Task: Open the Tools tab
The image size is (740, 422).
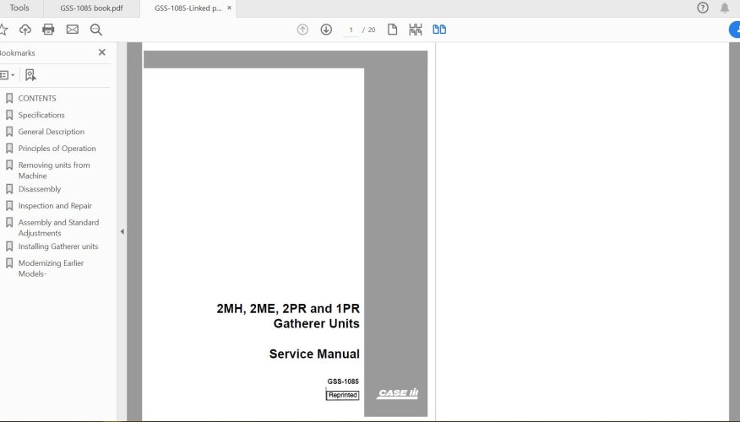Action: click(x=19, y=8)
